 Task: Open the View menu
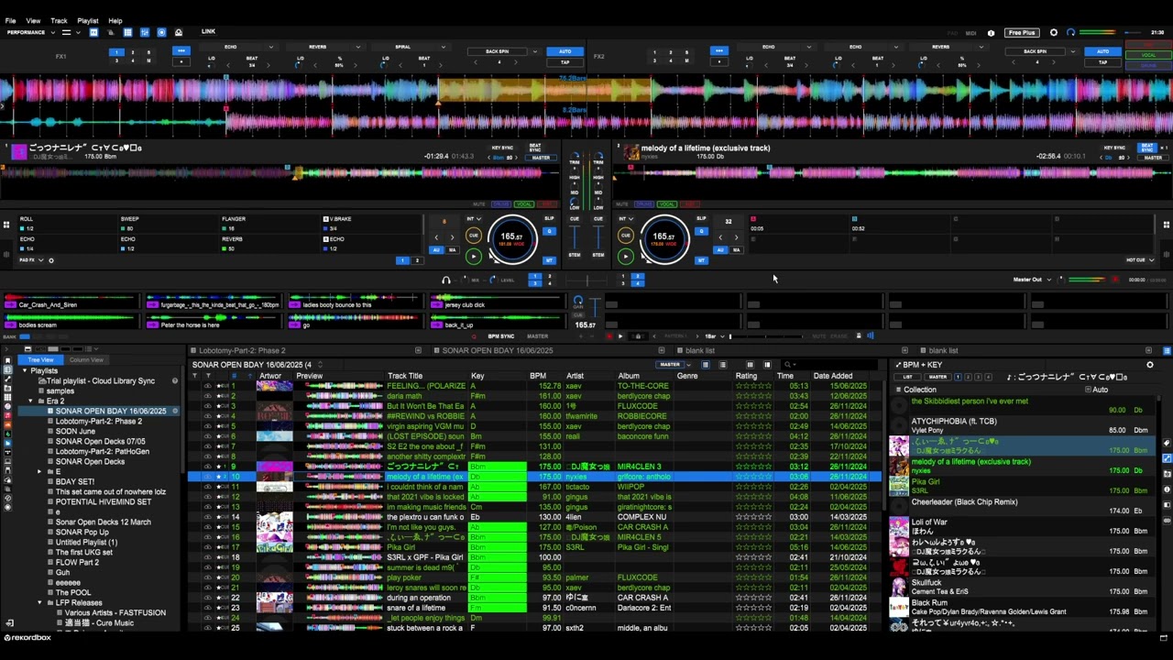33,20
